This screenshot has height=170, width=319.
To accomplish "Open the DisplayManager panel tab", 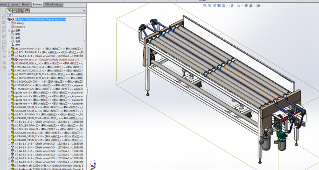I will point(27,11).
